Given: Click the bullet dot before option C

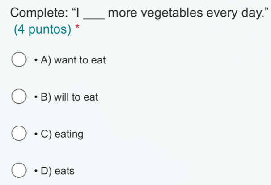Looking at the screenshot, I should point(35,134).
